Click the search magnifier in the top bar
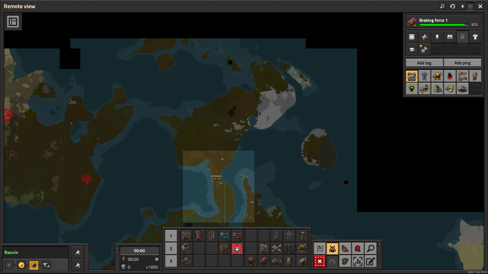The height and width of the screenshot is (274, 488). click(442, 6)
